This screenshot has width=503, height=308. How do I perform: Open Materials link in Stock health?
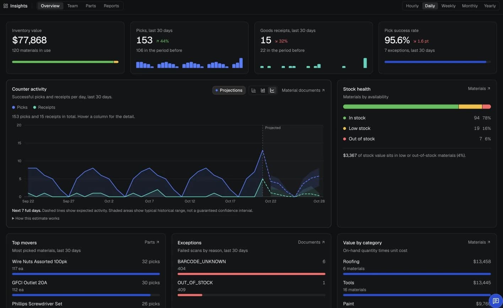[479, 89]
